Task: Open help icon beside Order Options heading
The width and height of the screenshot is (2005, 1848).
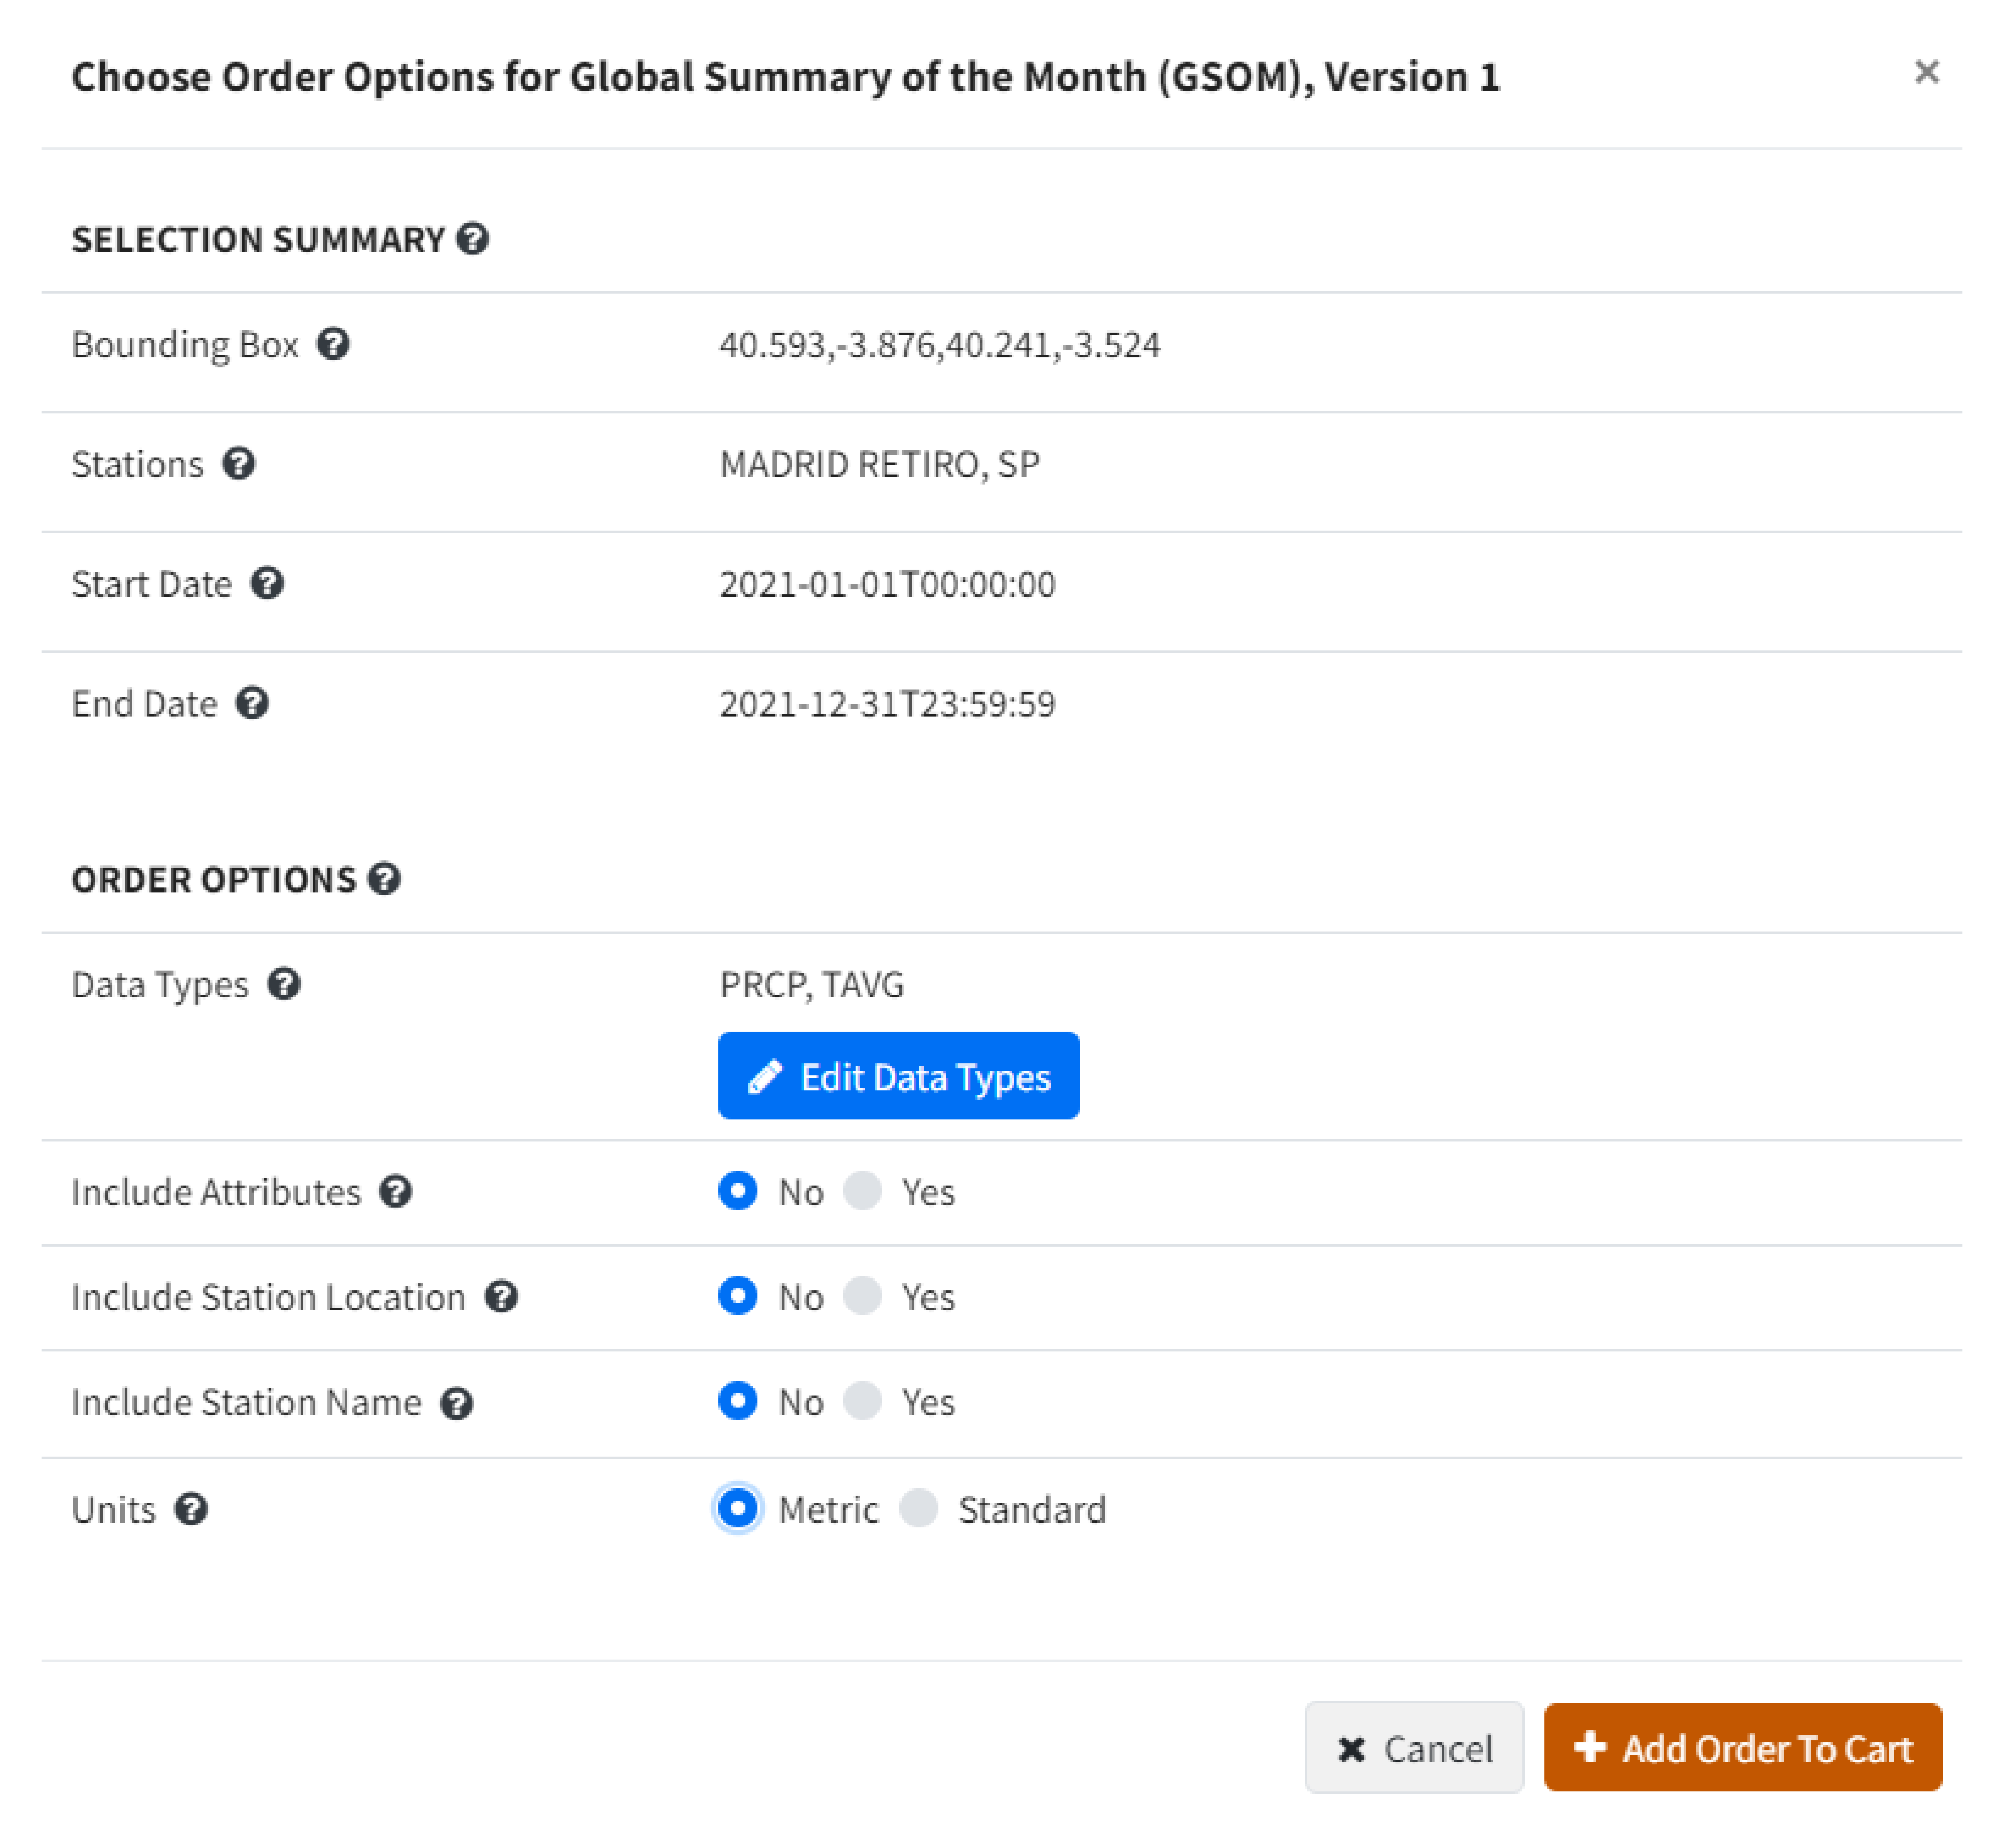Action: coord(384,879)
